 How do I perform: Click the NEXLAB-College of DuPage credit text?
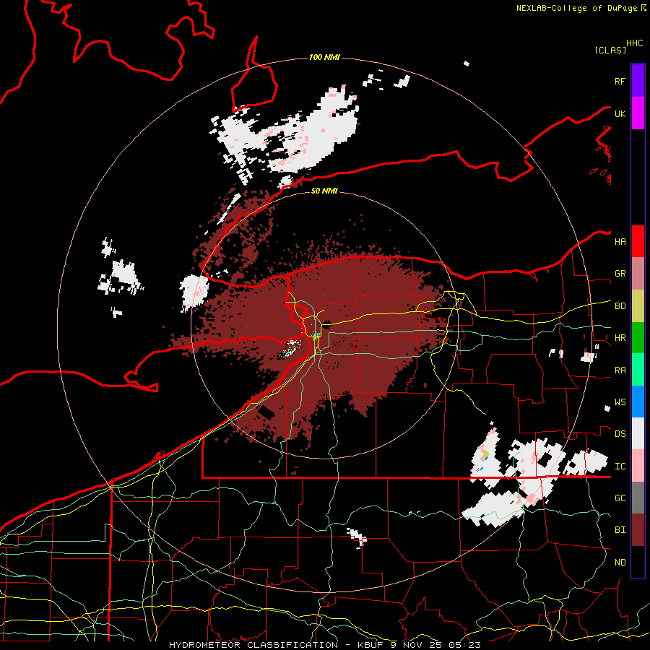[x=576, y=8]
